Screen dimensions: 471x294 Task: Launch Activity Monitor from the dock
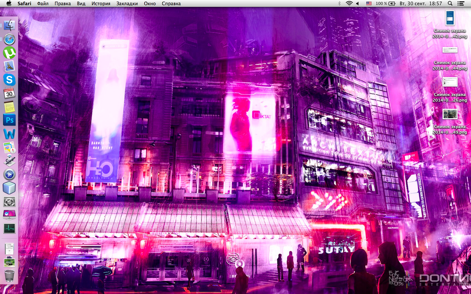pyautogui.click(x=9, y=228)
